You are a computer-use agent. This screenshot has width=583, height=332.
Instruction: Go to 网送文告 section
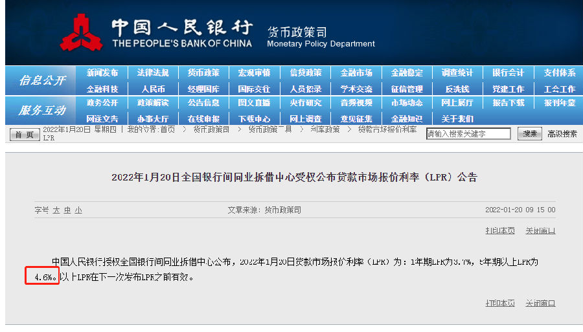[102, 119]
